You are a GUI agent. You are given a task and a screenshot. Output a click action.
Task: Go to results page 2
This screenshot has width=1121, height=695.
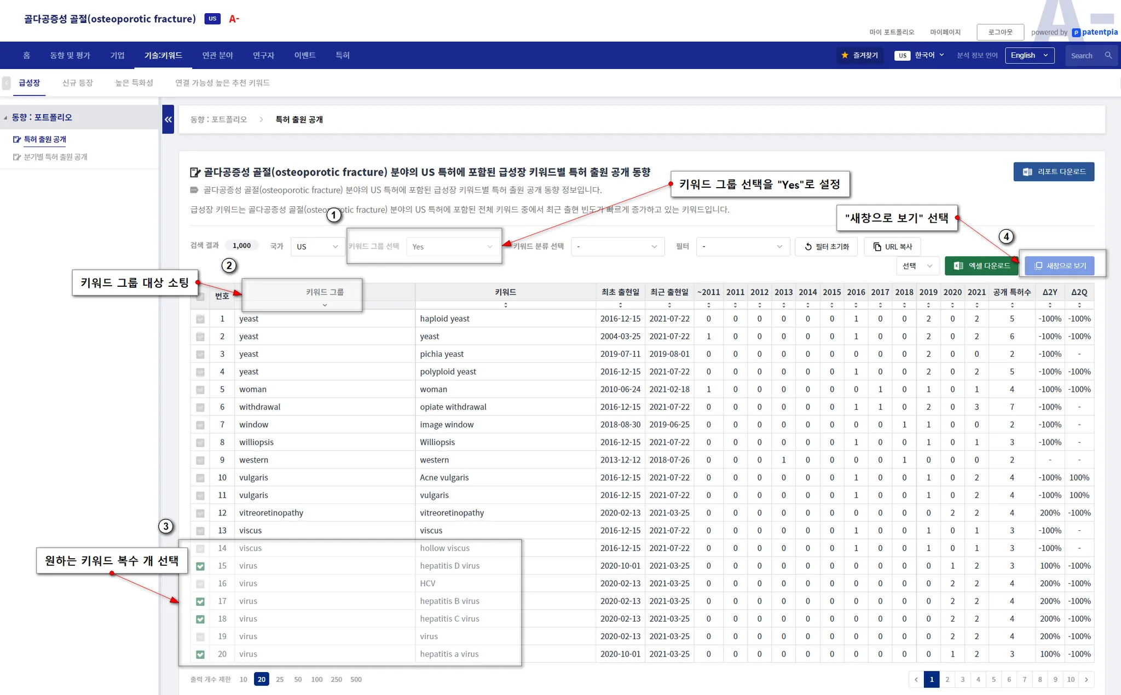947,679
